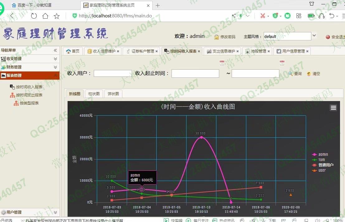Screen dimensions: 345x222
Task: Open the start date calendar icon
Action: pyautogui.click(x=222, y=62)
